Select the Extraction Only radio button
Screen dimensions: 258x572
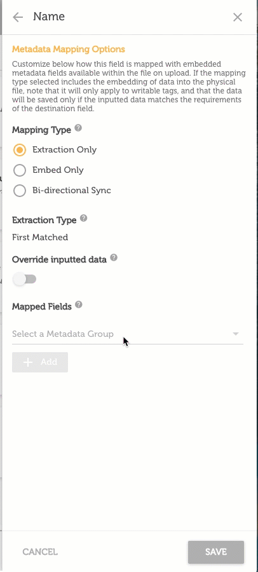click(x=19, y=150)
